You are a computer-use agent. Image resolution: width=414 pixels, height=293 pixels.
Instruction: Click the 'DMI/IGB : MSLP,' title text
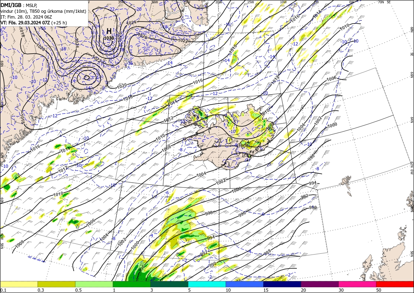(19, 5)
